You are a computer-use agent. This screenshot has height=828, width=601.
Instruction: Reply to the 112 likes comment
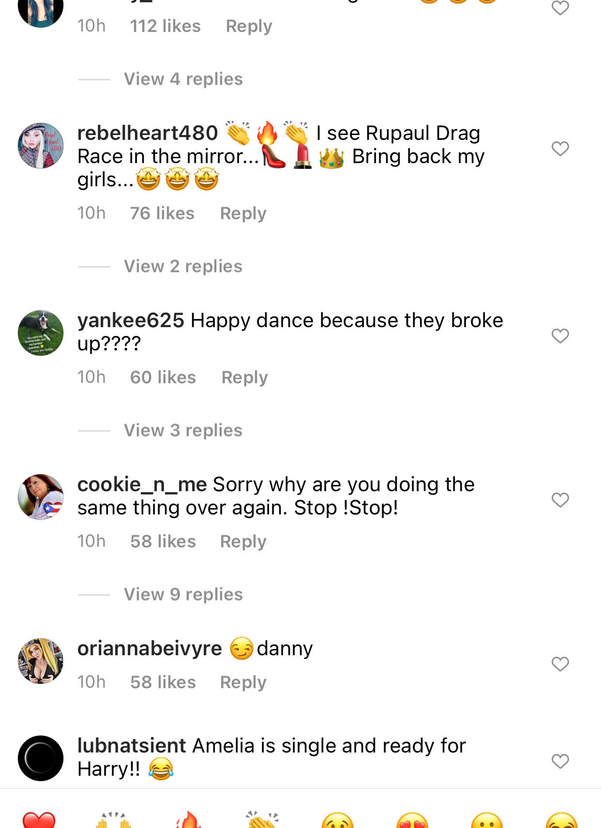point(249,26)
